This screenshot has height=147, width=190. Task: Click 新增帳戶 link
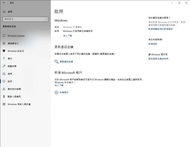click(64, 93)
